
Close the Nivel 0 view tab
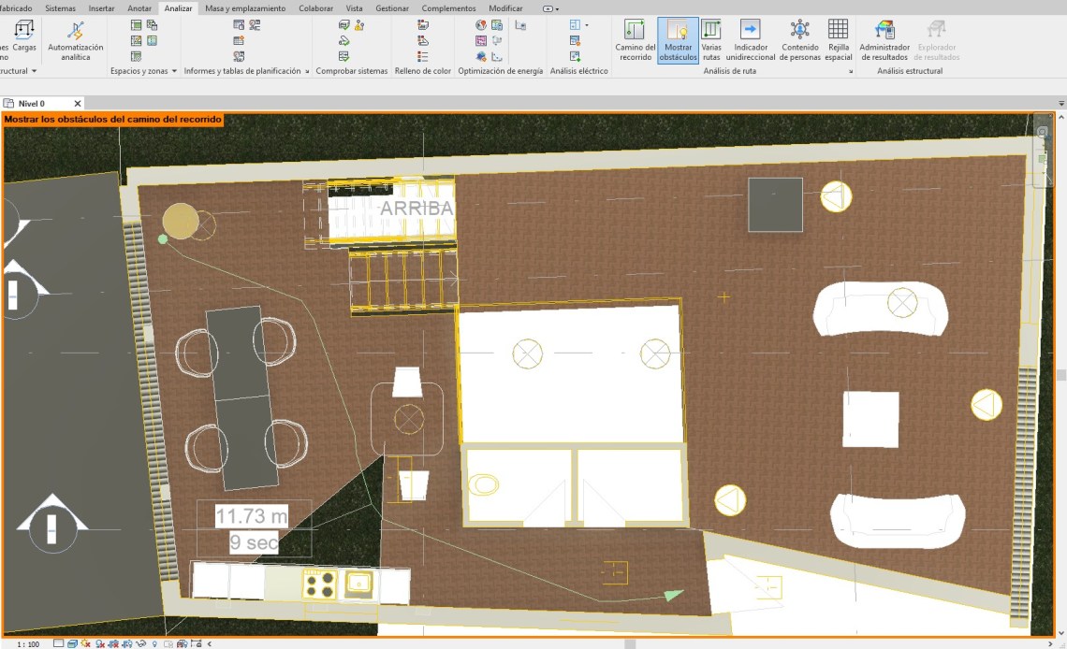coord(78,104)
